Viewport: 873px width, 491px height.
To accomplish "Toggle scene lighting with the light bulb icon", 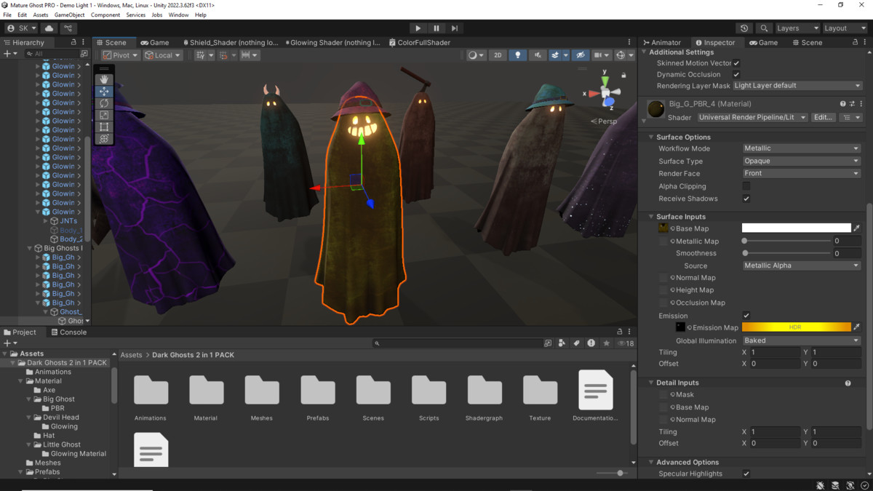I will [x=517, y=55].
